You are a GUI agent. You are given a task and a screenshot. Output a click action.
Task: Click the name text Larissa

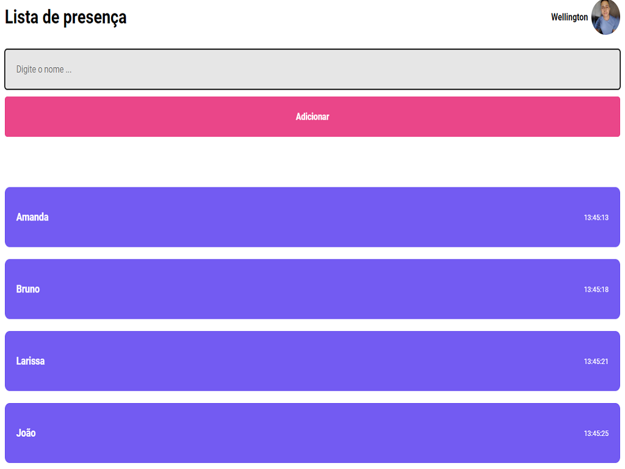pos(31,361)
